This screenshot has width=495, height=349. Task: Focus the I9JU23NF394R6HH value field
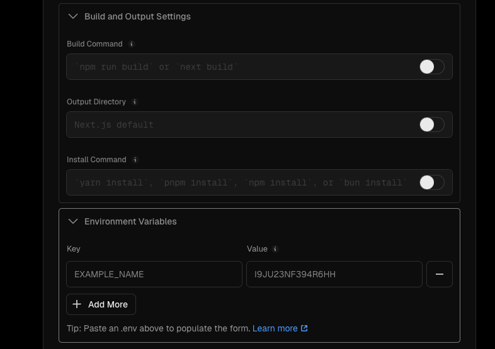334,274
